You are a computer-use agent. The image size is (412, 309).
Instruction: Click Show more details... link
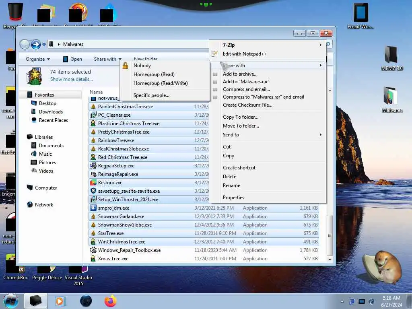tap(72, 79)
